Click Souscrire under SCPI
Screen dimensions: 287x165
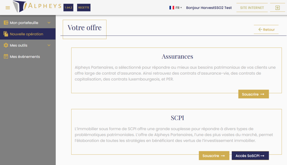[214, 156]
